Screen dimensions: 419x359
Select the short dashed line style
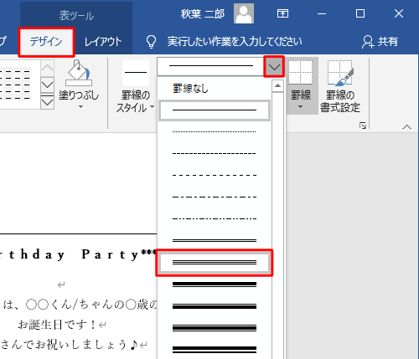coord(215,153)
